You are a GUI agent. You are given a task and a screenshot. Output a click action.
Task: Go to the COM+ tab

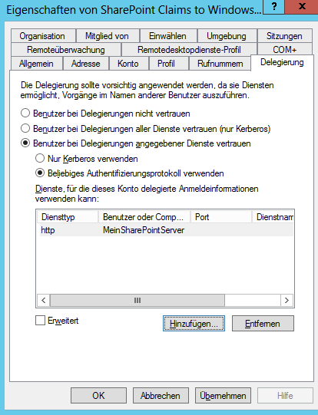(x=285, y=50)
